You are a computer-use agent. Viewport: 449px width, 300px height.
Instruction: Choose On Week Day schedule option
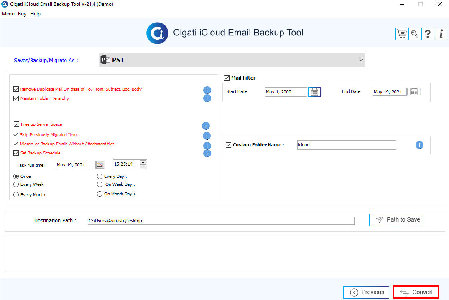(99, 184)
